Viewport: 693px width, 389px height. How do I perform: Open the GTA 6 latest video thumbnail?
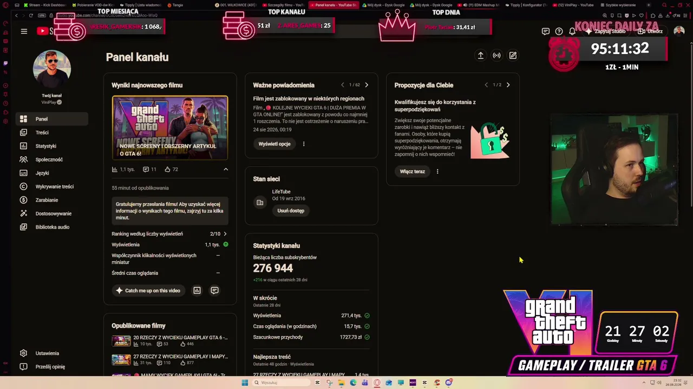(x=170, y=128)
